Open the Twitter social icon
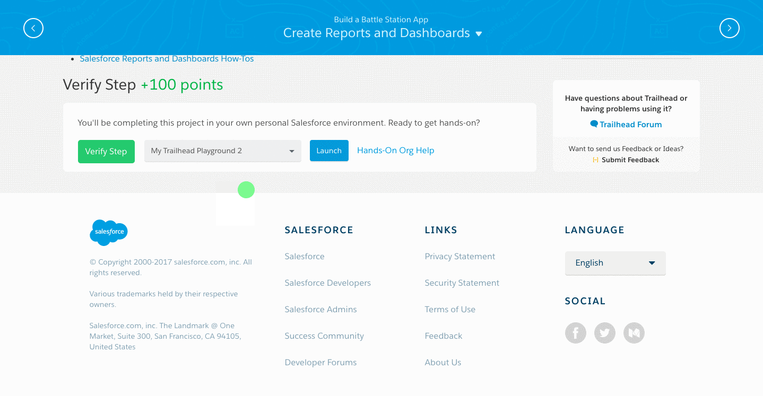Viewport: 763px width, 396px height. [x=605, y=333]
